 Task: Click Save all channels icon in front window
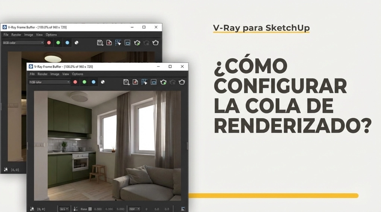point(135,82)
